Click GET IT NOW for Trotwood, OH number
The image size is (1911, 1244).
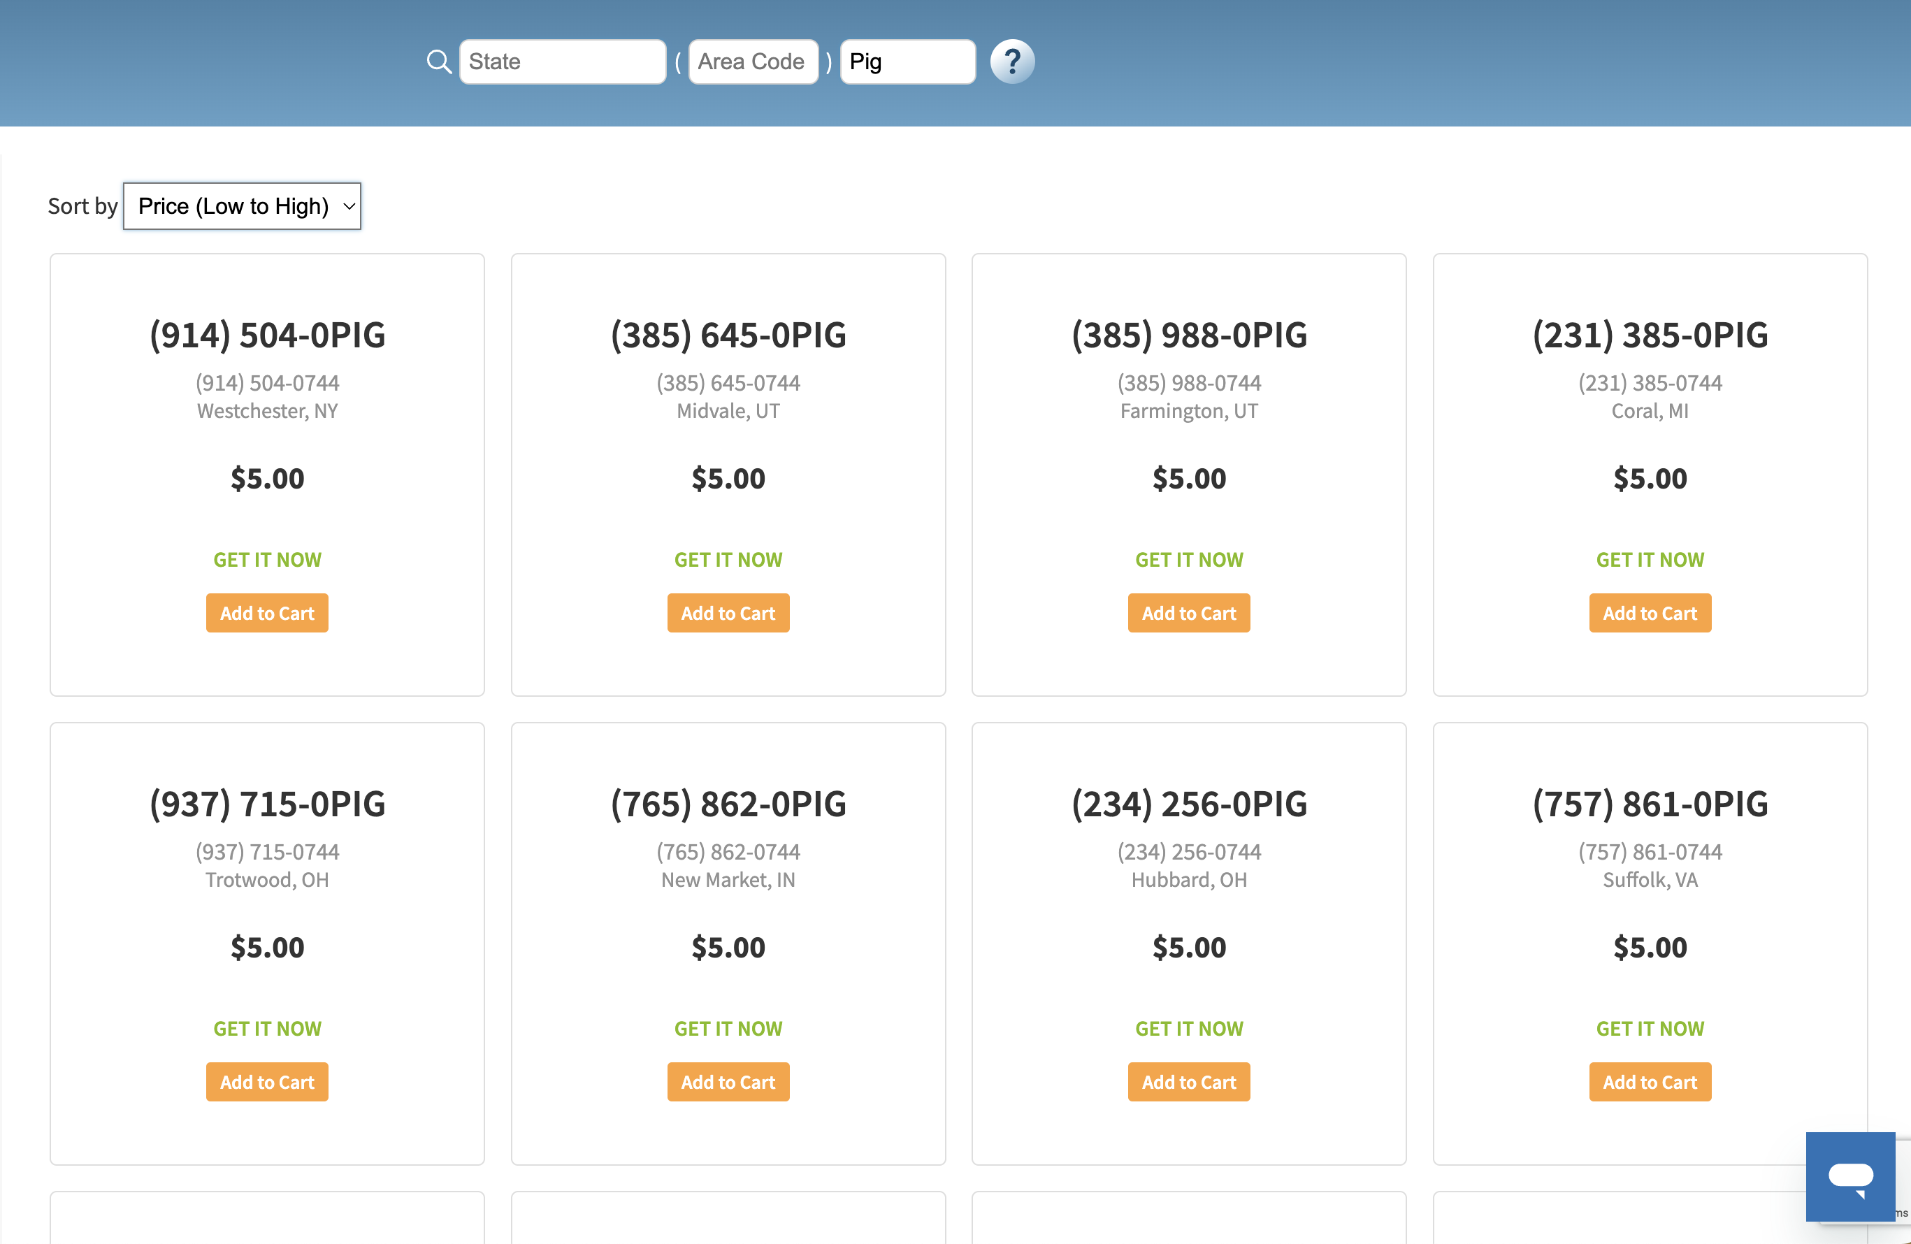tap(268, 1028)
